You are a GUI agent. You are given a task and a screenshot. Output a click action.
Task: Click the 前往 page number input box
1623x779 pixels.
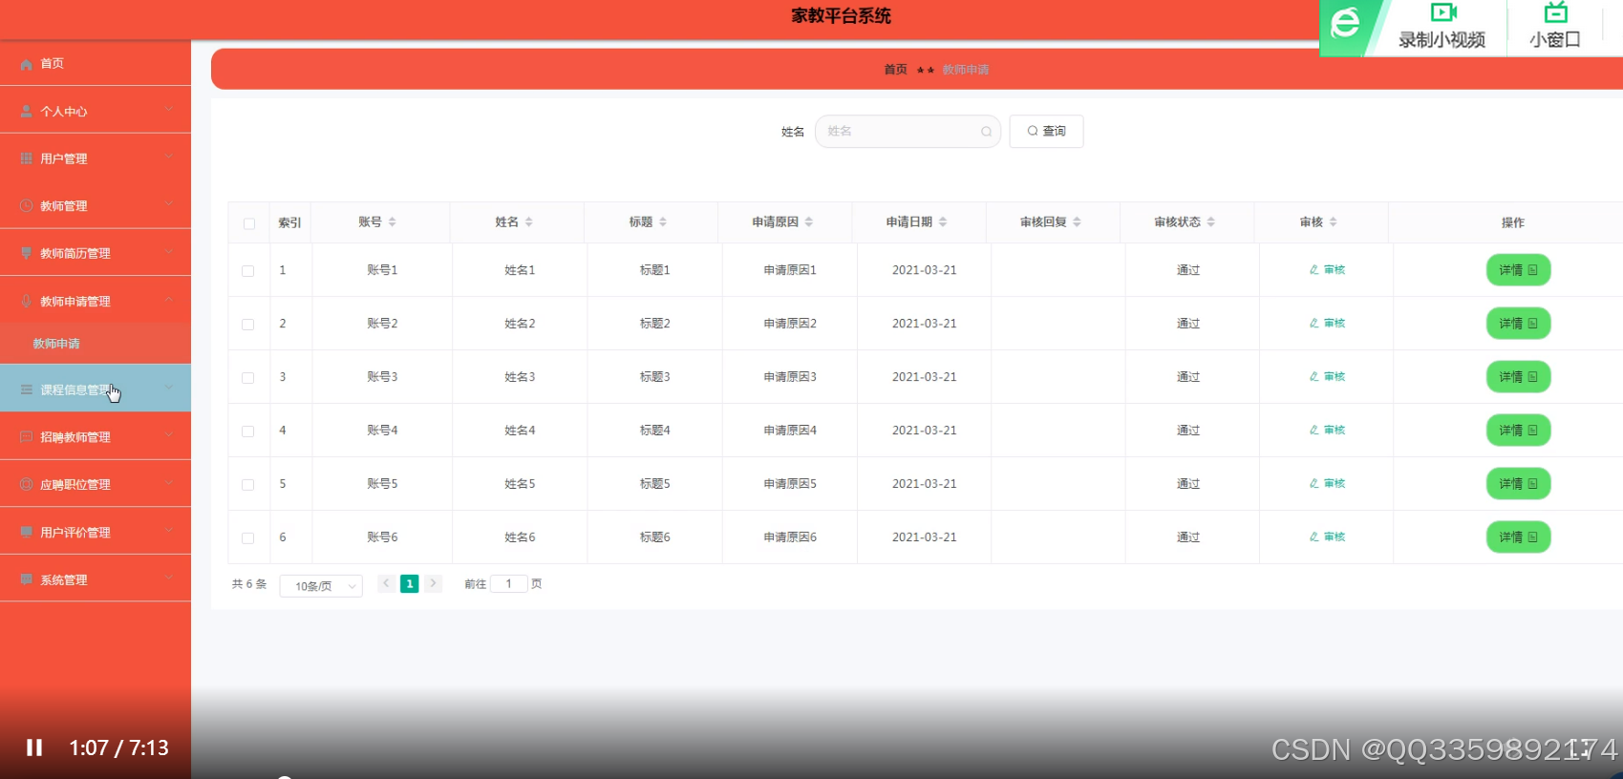pyautogui.click(x=508, y=583)
